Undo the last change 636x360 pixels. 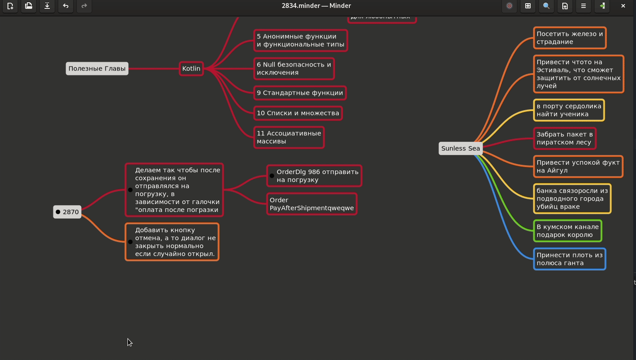pos(66,6)
